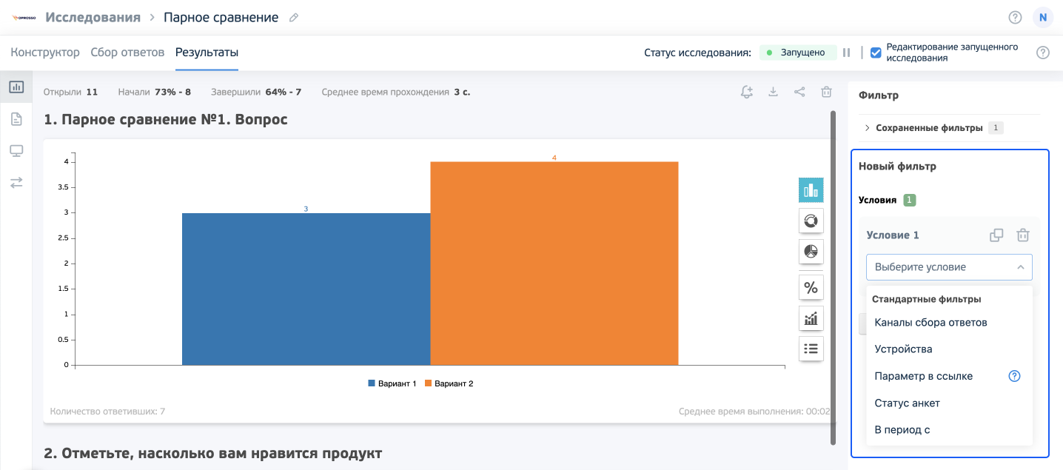Duplicate Условие 1 with copy icon
Image resolution: width=1063 pixels, height=470 pixels.
[x=996, y=235]
